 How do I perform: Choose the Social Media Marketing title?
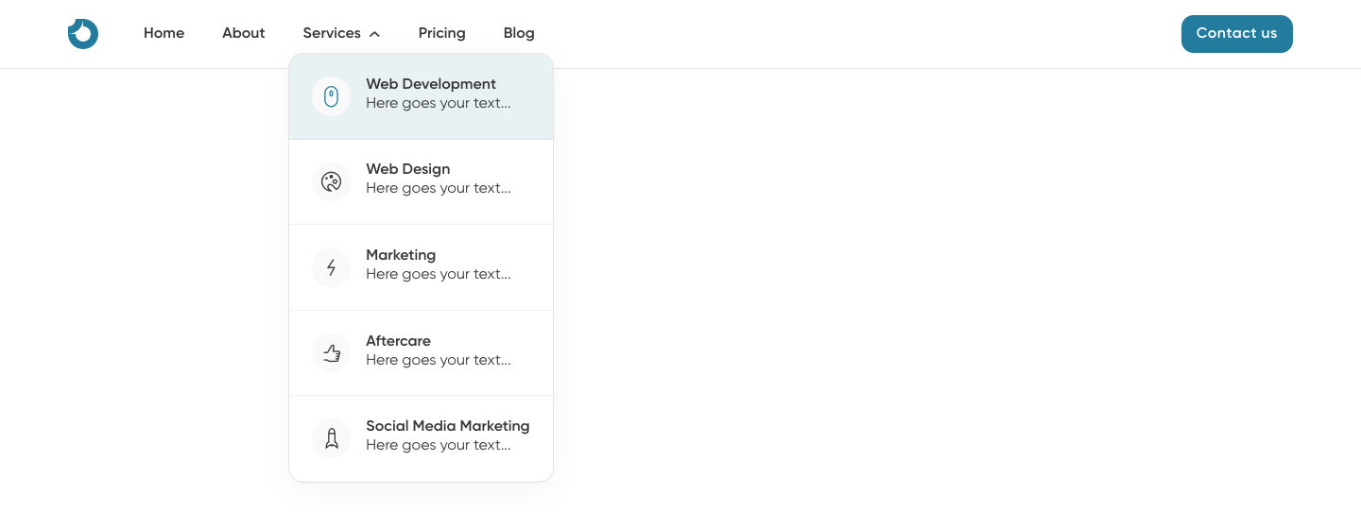pos(447,426)
